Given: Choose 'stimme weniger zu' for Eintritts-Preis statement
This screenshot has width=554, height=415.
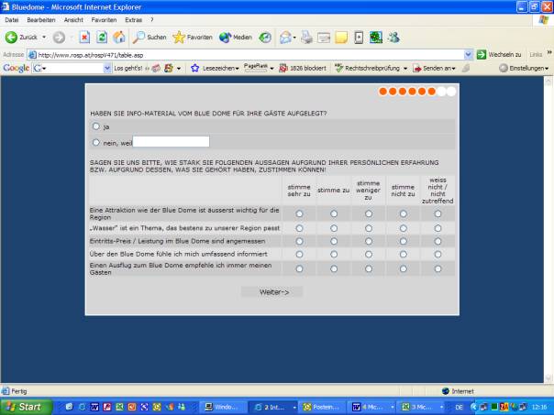Looking at the screenshot, I should (369, 241).
